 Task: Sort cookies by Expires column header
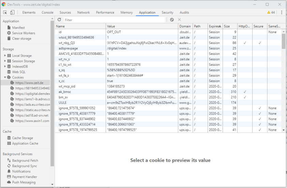(x=215, y=26)
